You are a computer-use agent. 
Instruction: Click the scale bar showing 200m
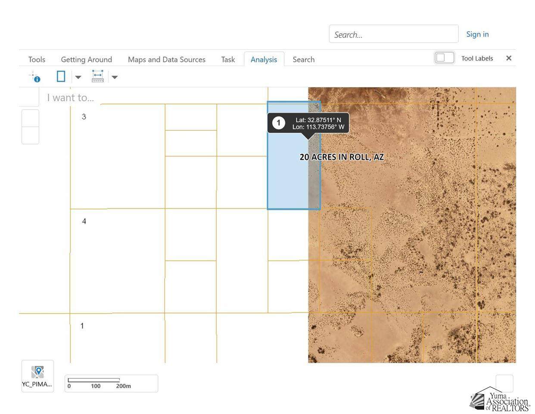tap(111, 383)
